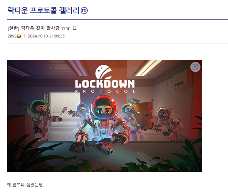Viewport: 228px width, 195px height.
Task: Click the floating screwdriver in the image
Action: click(x=63, y=111)
